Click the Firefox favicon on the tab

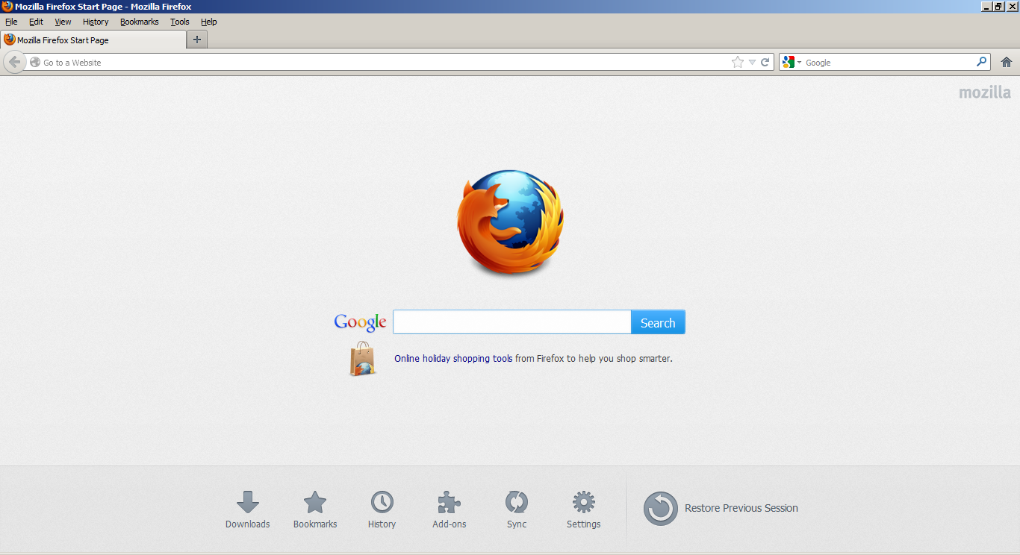[x=10, y=40]
